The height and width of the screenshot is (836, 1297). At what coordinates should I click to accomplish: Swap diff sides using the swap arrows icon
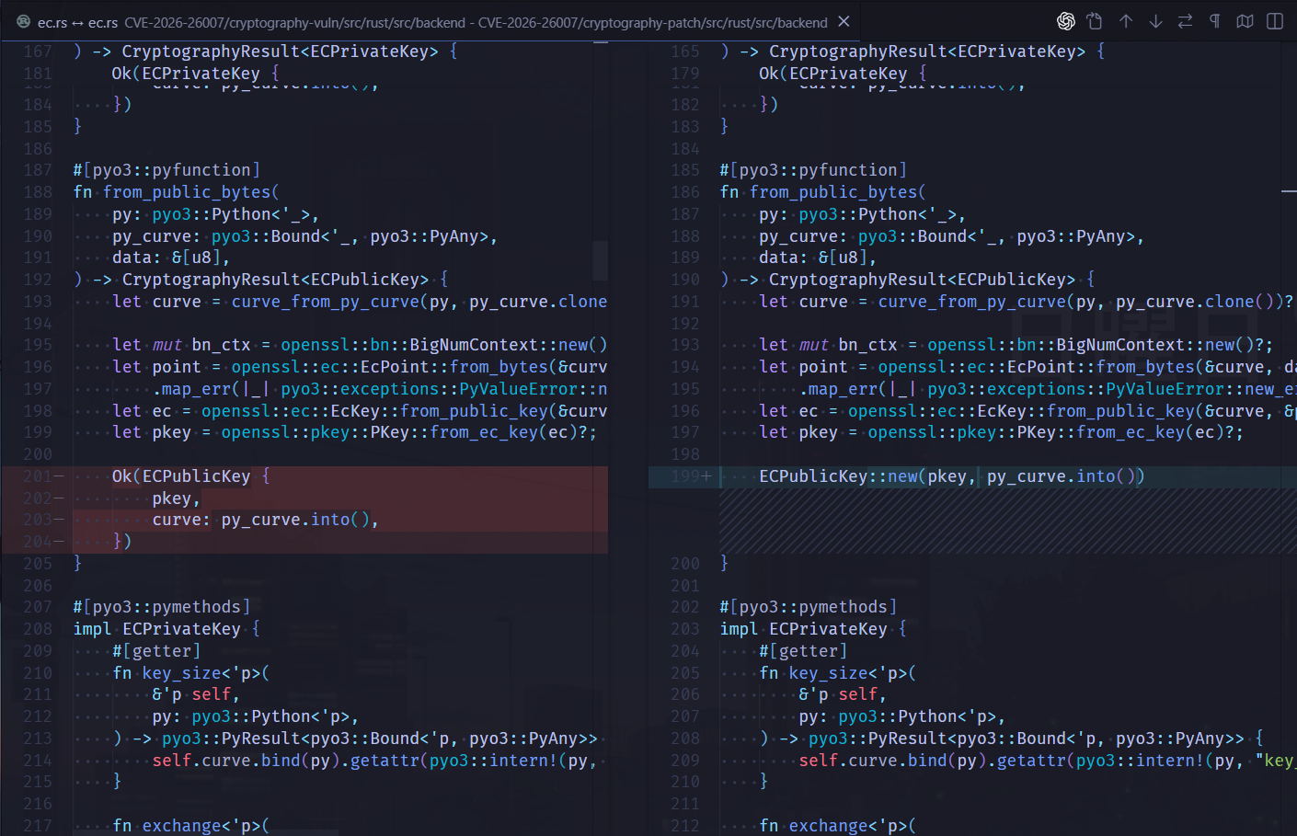pos(1185,20)
